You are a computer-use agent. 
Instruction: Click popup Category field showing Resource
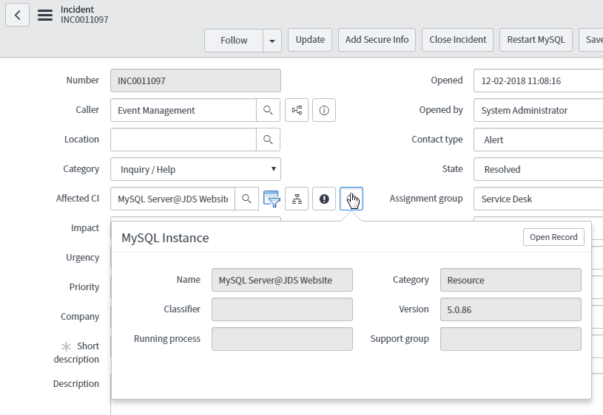511,280
